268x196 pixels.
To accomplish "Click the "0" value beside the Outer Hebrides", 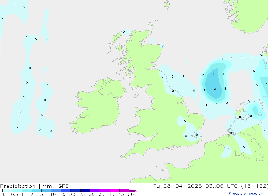I will click(x=124, y=32).
